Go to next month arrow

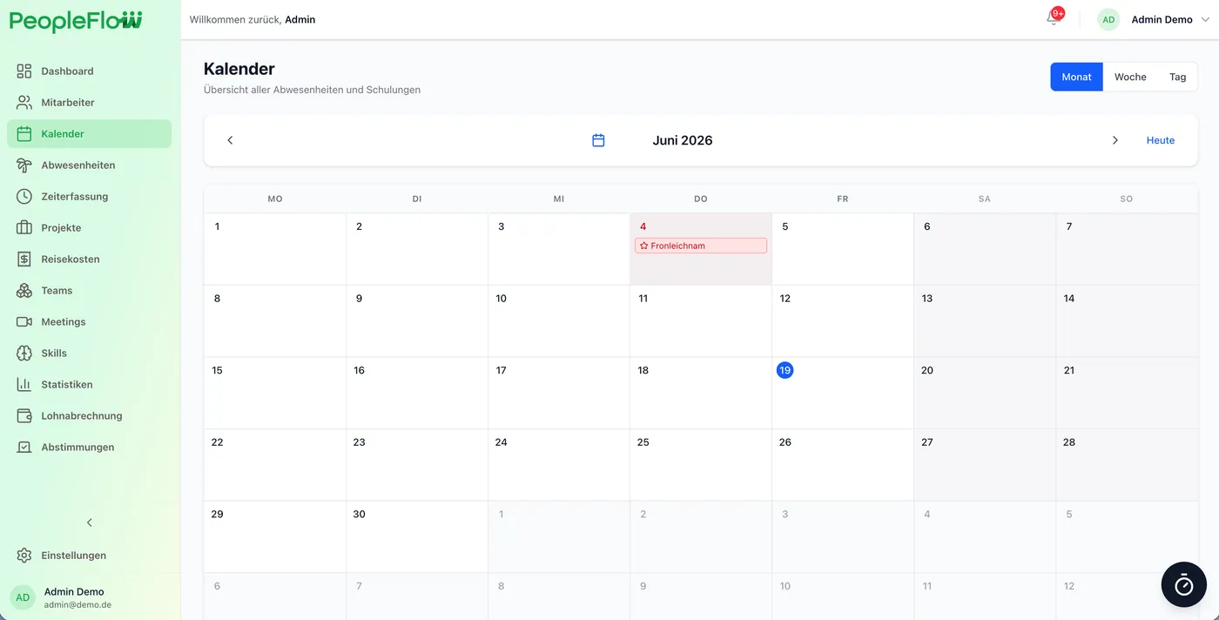pyautogui.click(x=1115, y=140)
